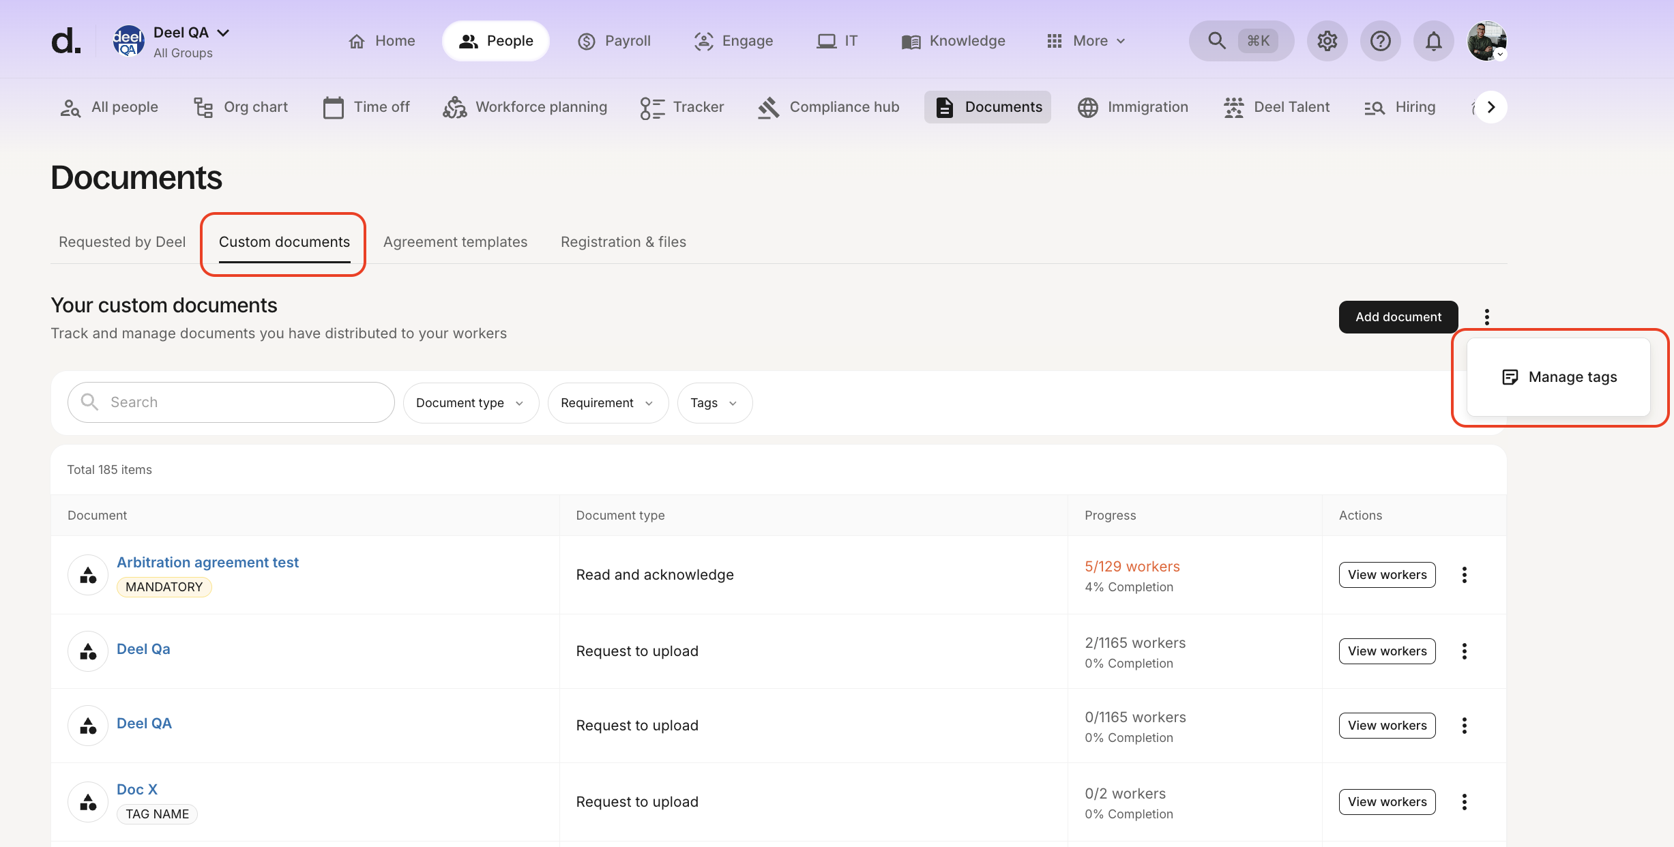Select People in the top navigation
1674x847 pixels.
tap(496, 41)
